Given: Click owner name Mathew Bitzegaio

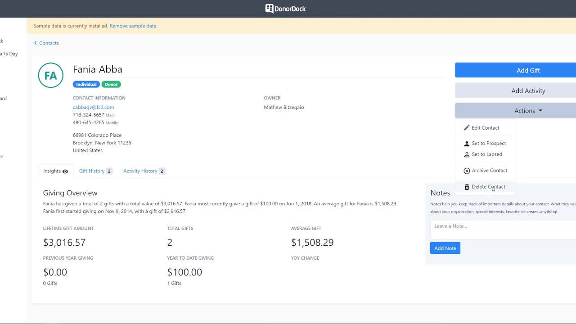Looking at the screenshot, I should click(x=284, y=107).
